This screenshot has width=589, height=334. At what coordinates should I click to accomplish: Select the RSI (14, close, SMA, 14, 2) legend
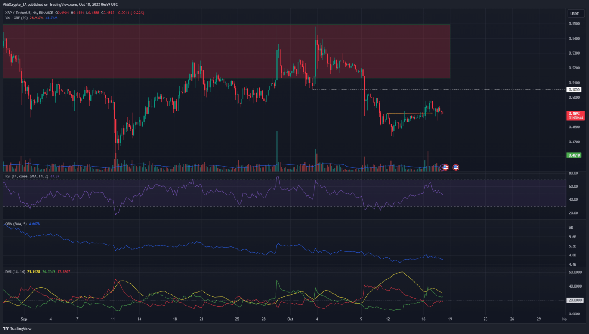pyautogui.click(x=27, y=176)
